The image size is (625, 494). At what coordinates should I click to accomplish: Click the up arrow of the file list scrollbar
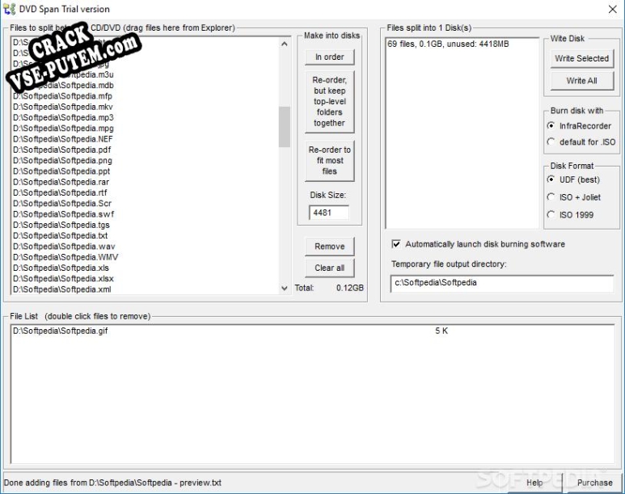[284, 44]
